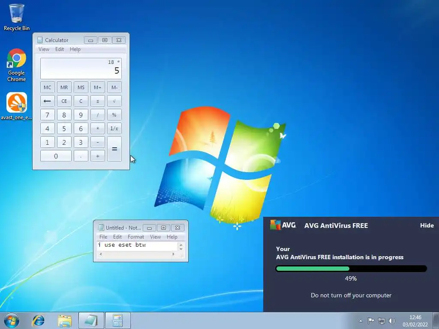The image size is (439, 329).
Task: Click the calculator 5 key
Action: [x=64, y=129]
